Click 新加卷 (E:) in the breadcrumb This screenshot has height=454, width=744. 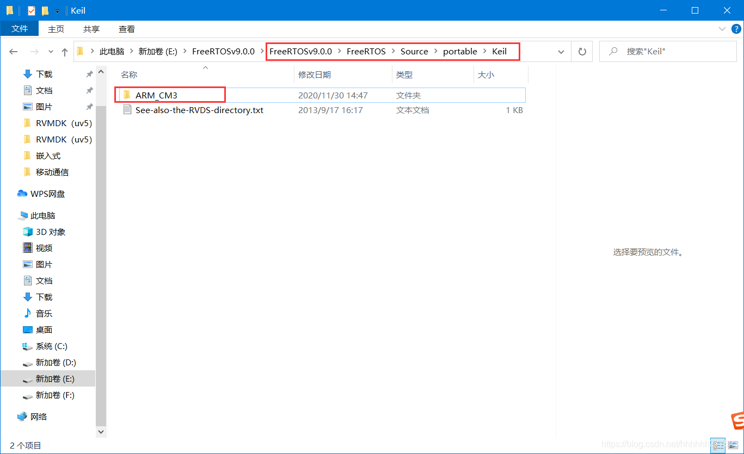coord(158,52)
